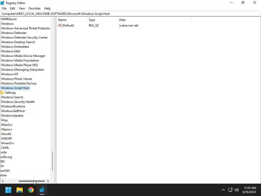
Task: Click the tree's horizontal scrollbar thumb
Action: [32, 181]
